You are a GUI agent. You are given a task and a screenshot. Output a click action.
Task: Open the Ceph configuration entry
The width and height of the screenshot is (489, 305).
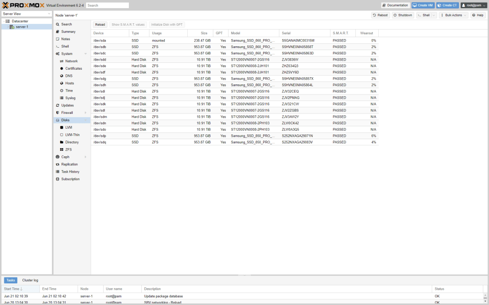click(x=65, y=157)
